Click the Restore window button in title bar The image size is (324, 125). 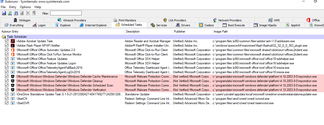click(315, 2)
